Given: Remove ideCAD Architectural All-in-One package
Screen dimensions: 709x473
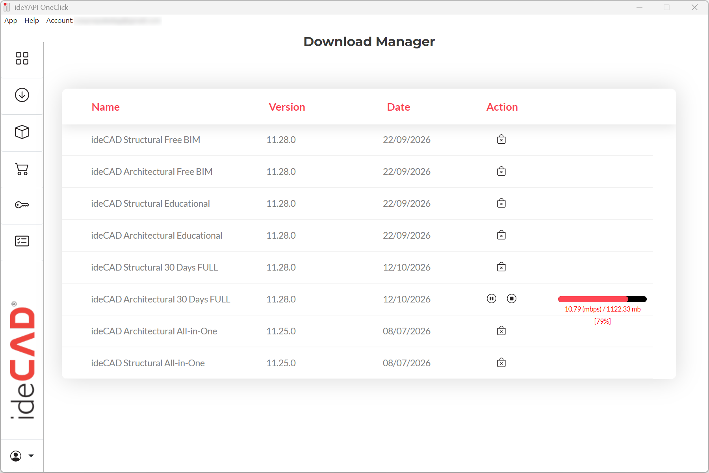Looking at the screenshot, I should [x=501, y=331].
